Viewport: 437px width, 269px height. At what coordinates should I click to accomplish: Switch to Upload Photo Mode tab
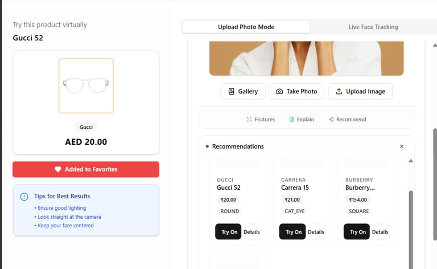click(x=246, y=27)
